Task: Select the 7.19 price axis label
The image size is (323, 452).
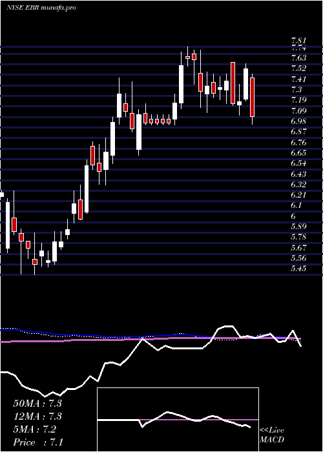Action: coord(298,100)
